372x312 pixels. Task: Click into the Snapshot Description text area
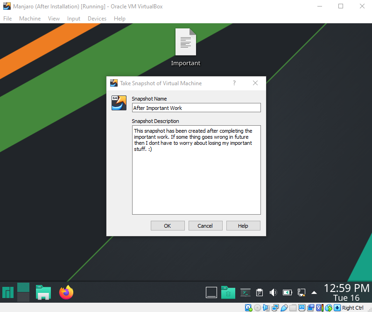(x=196, y=170)
